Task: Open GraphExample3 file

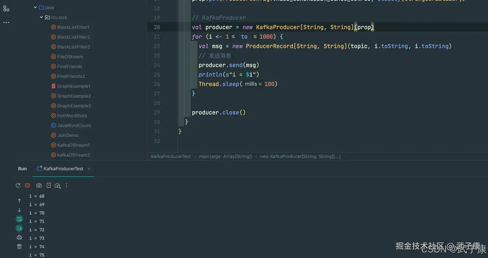Action: tap(74, 106)
